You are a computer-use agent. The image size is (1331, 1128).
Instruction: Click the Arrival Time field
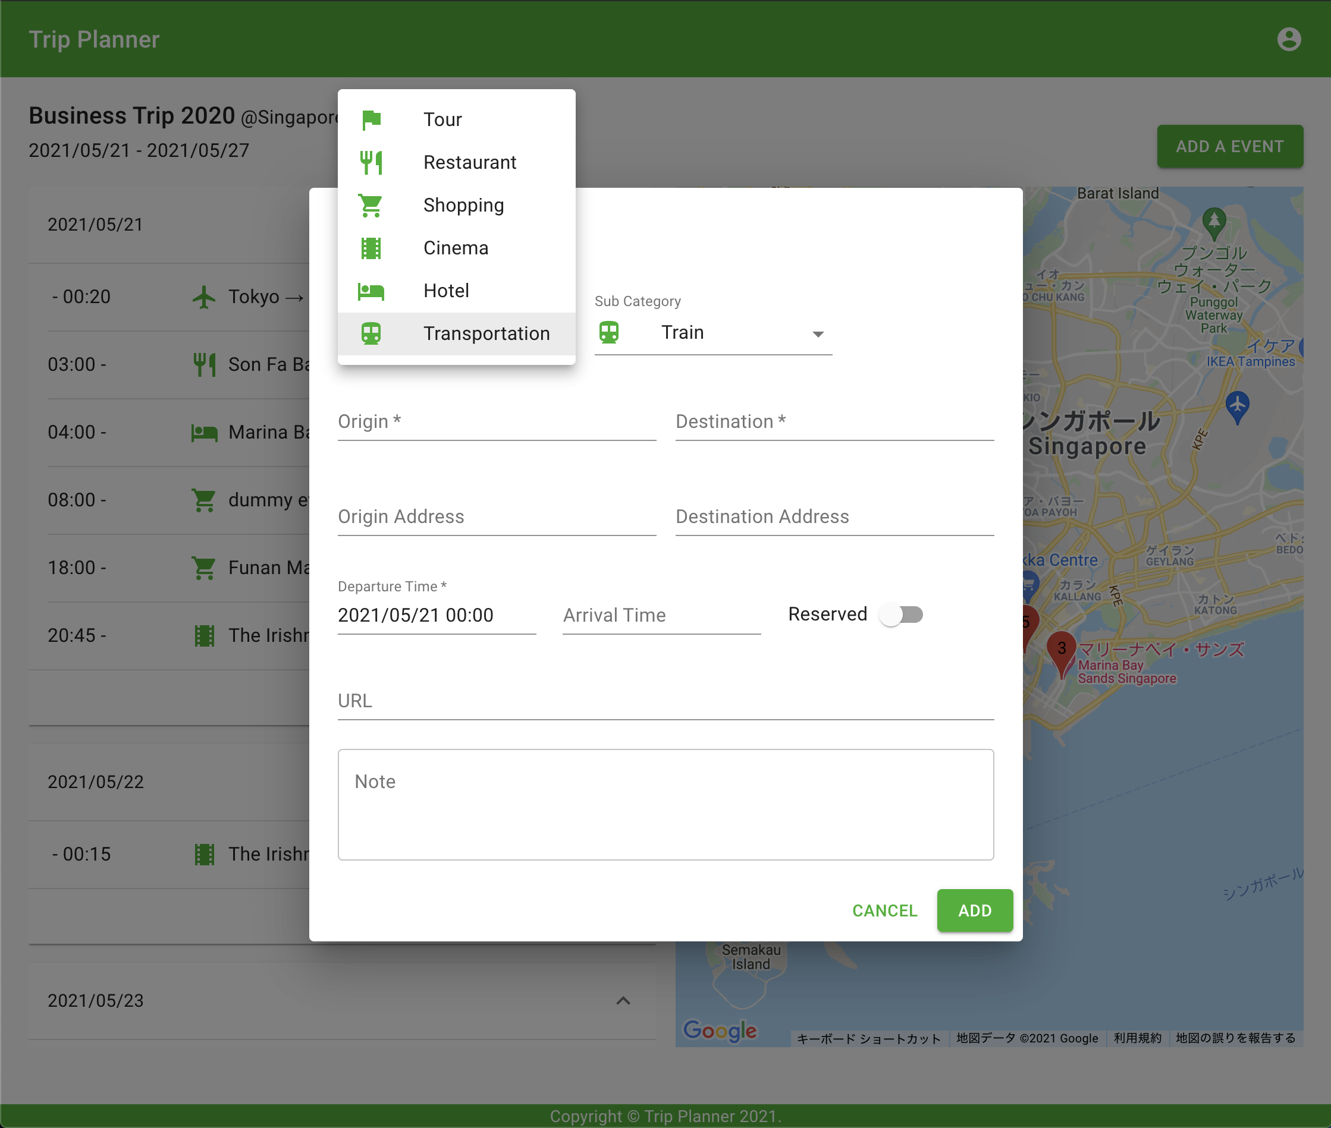point(662,615)
